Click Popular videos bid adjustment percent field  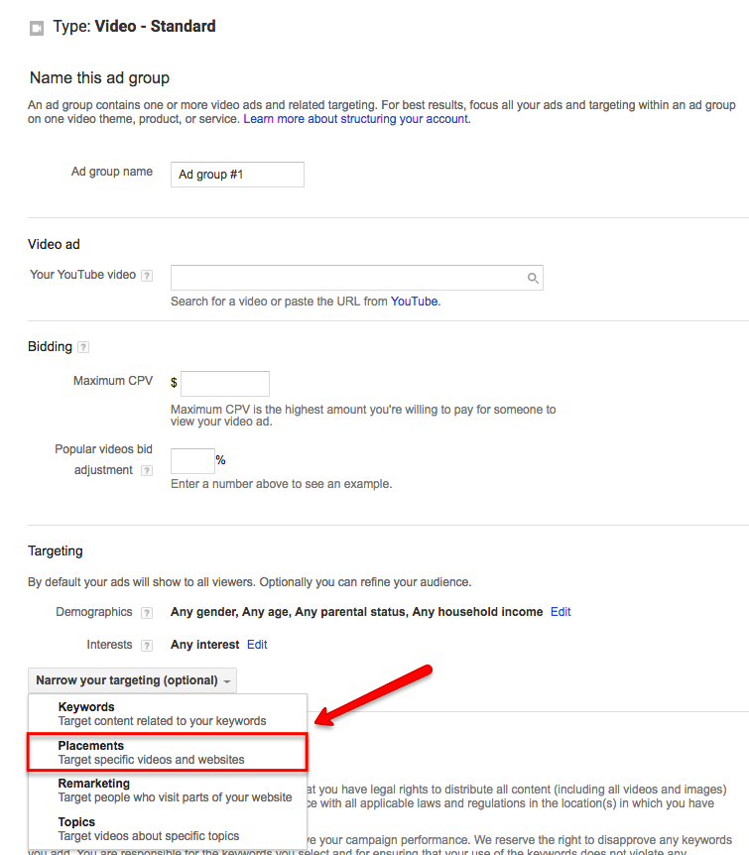(192, 461)
